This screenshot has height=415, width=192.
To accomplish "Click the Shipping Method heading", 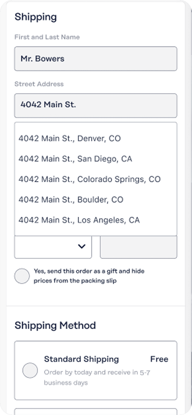I will [x=55, y=326].
